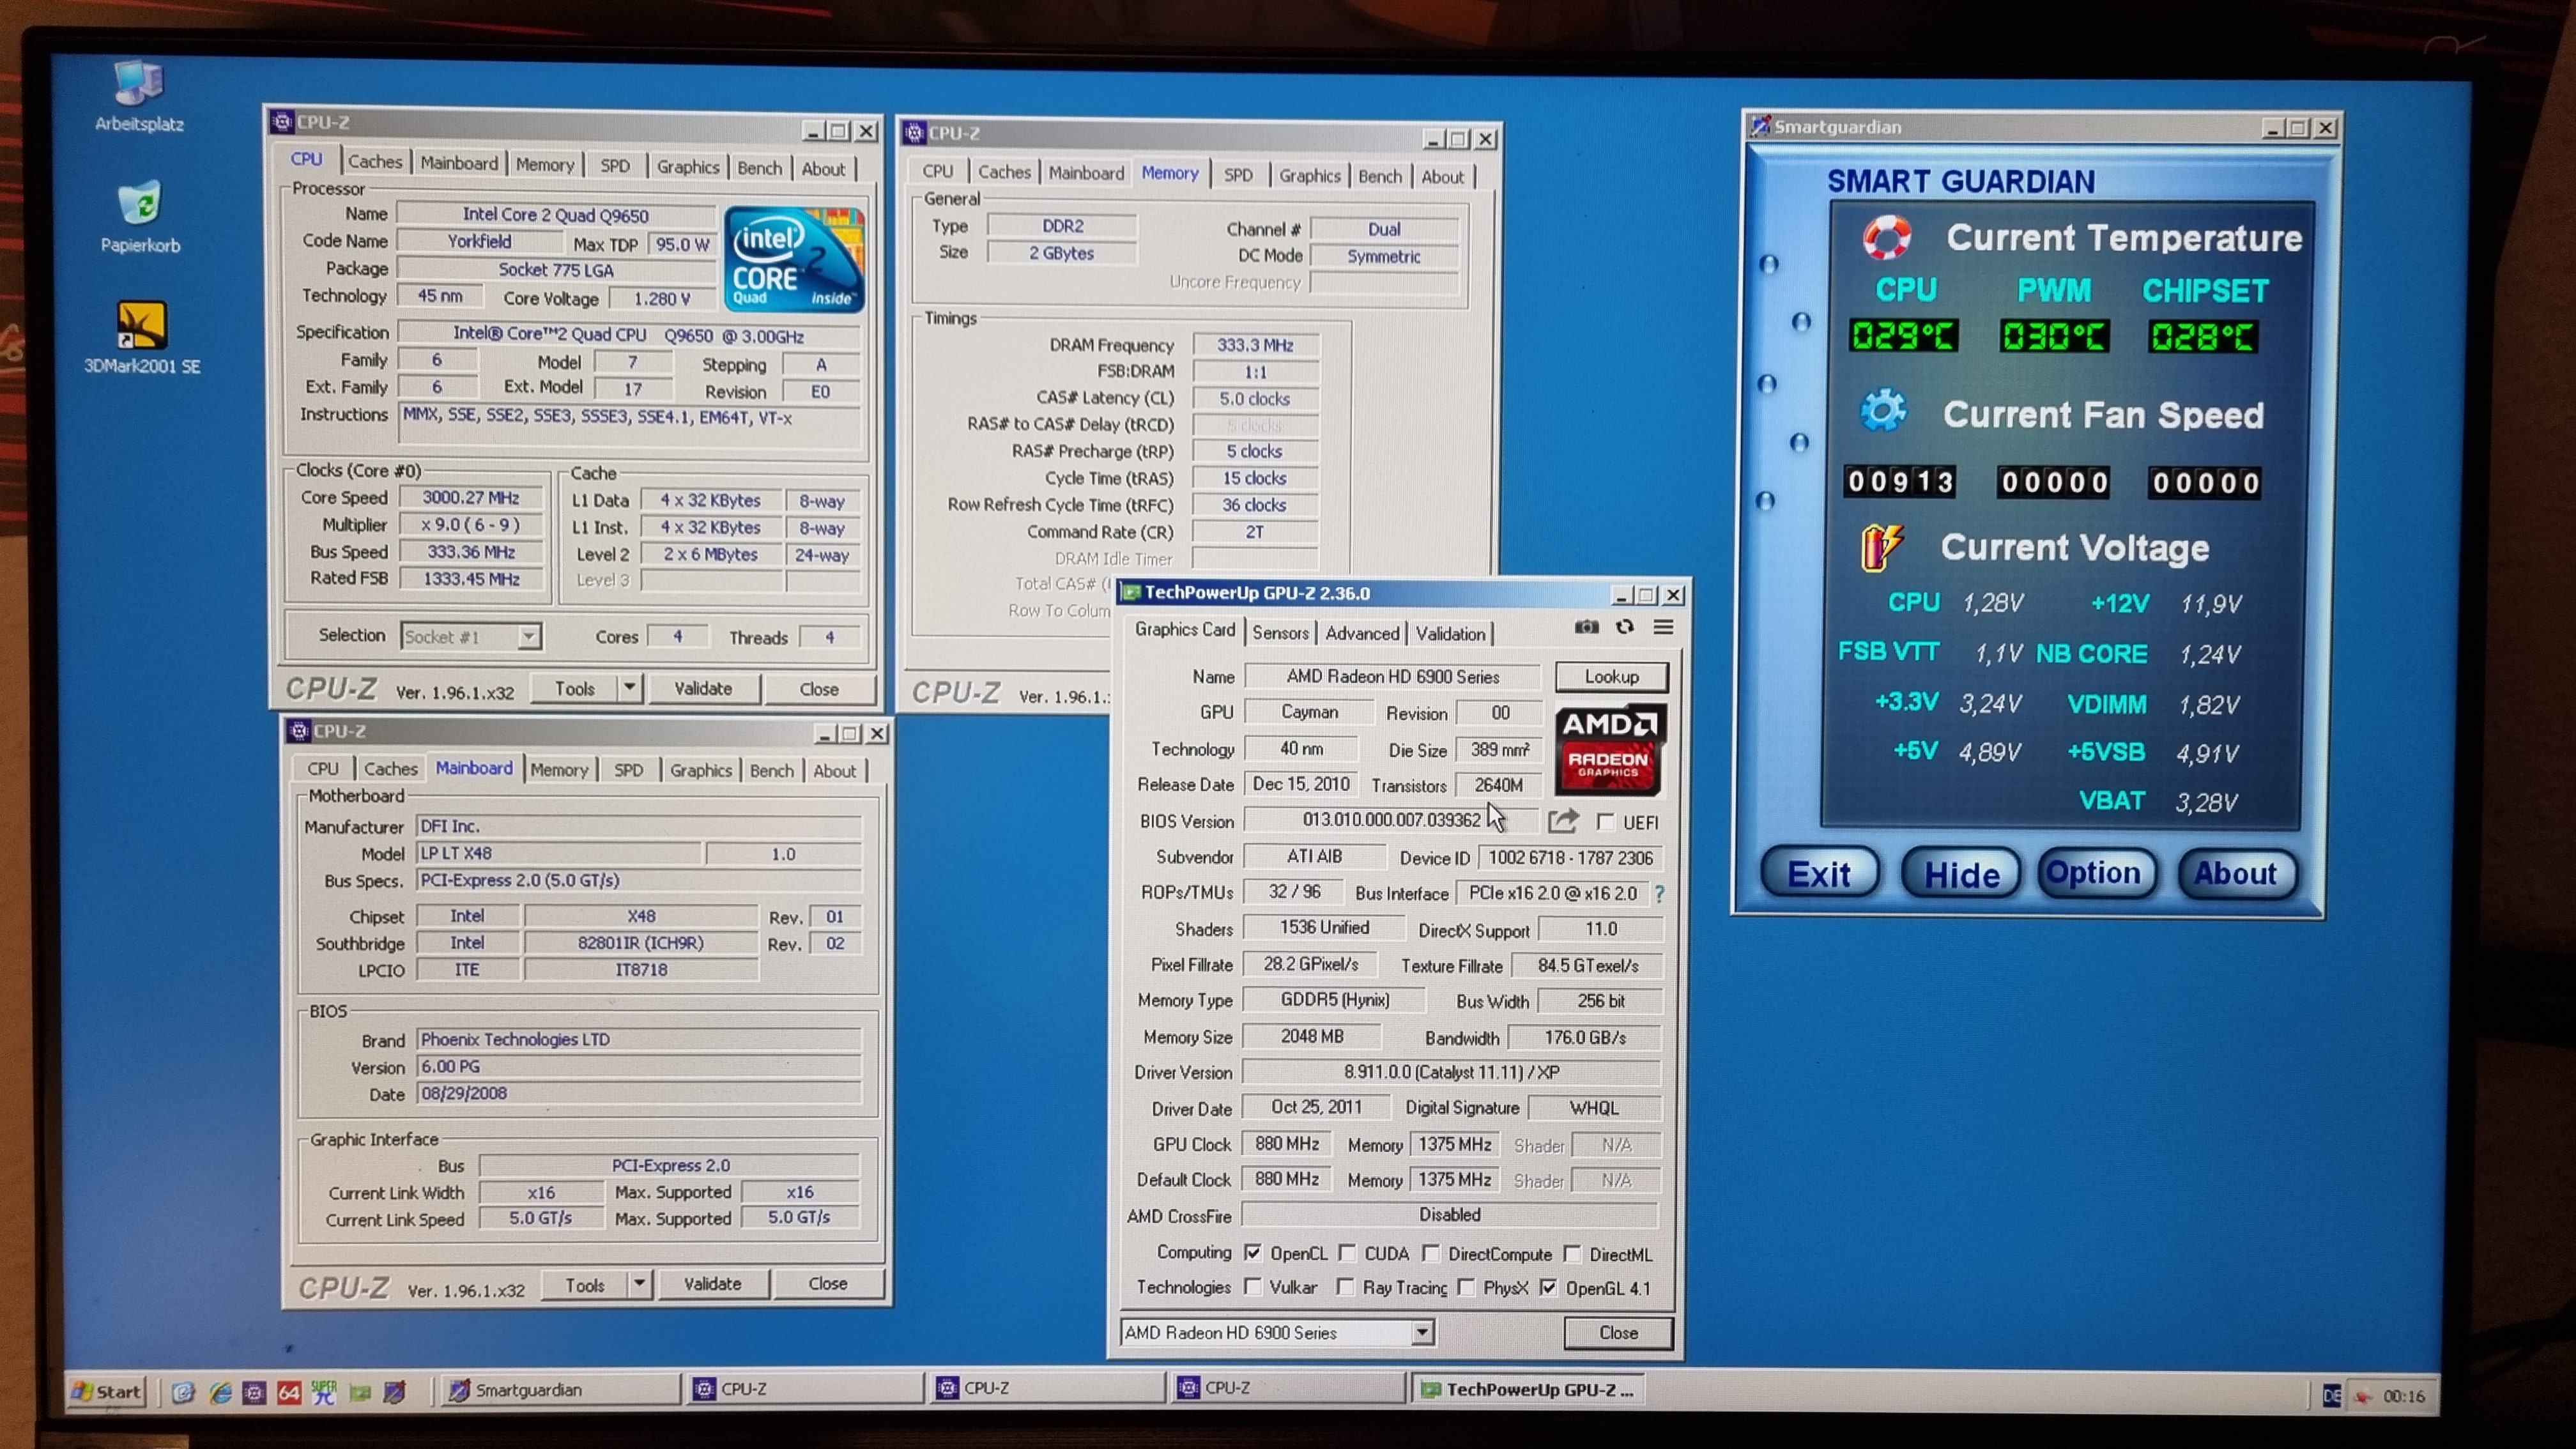Screen dimensions: 2576x1449
Task: Click the life ring Current Temperature icon
Action: [1887, 237]
